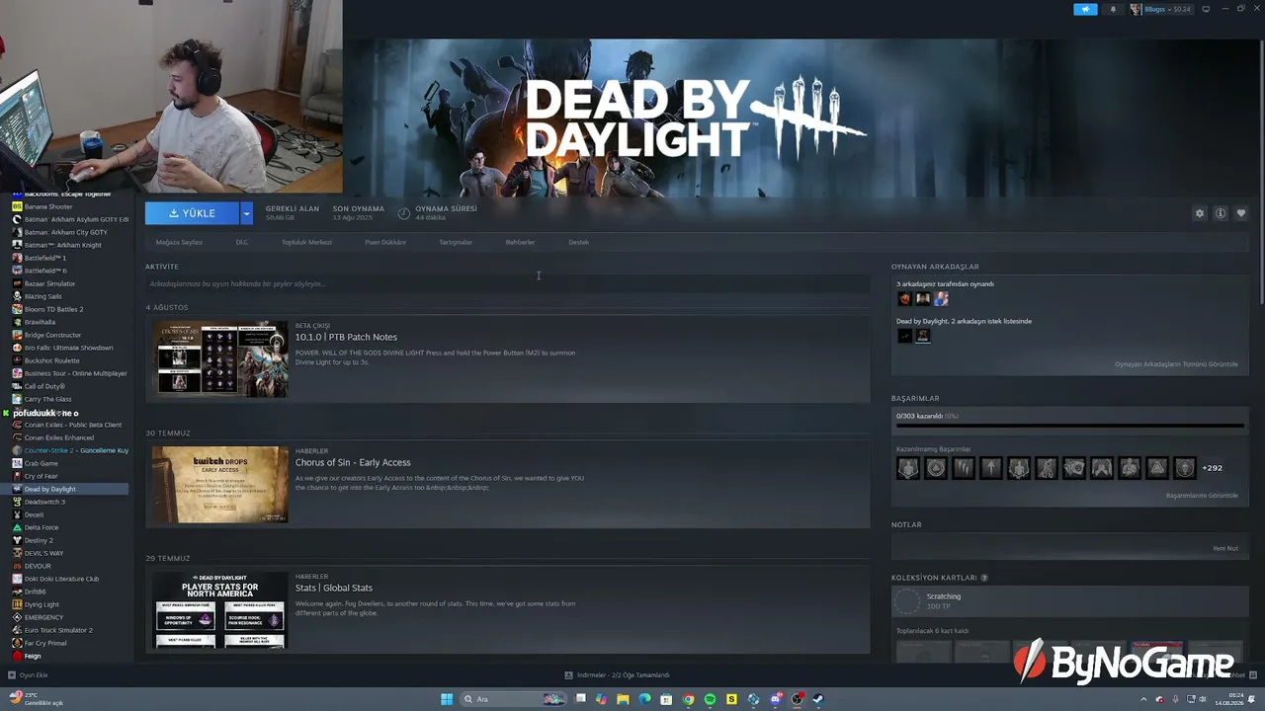Select Bloons TD Battles 2 in library
The width and height of the screenshot is (1265, 711).
tap(53, 309)
